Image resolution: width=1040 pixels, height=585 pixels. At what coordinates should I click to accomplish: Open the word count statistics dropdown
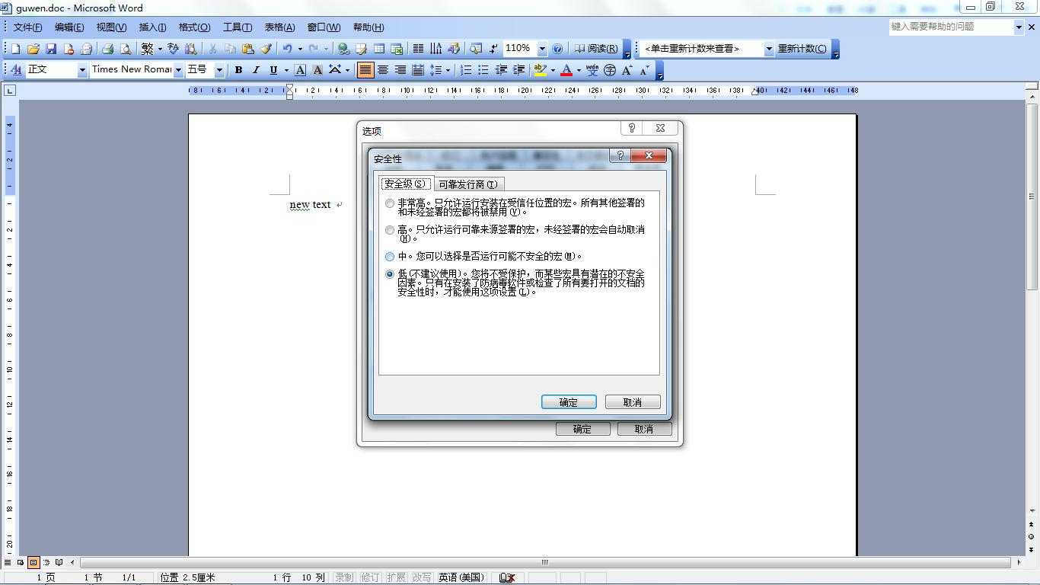click(x=768, y=49)
